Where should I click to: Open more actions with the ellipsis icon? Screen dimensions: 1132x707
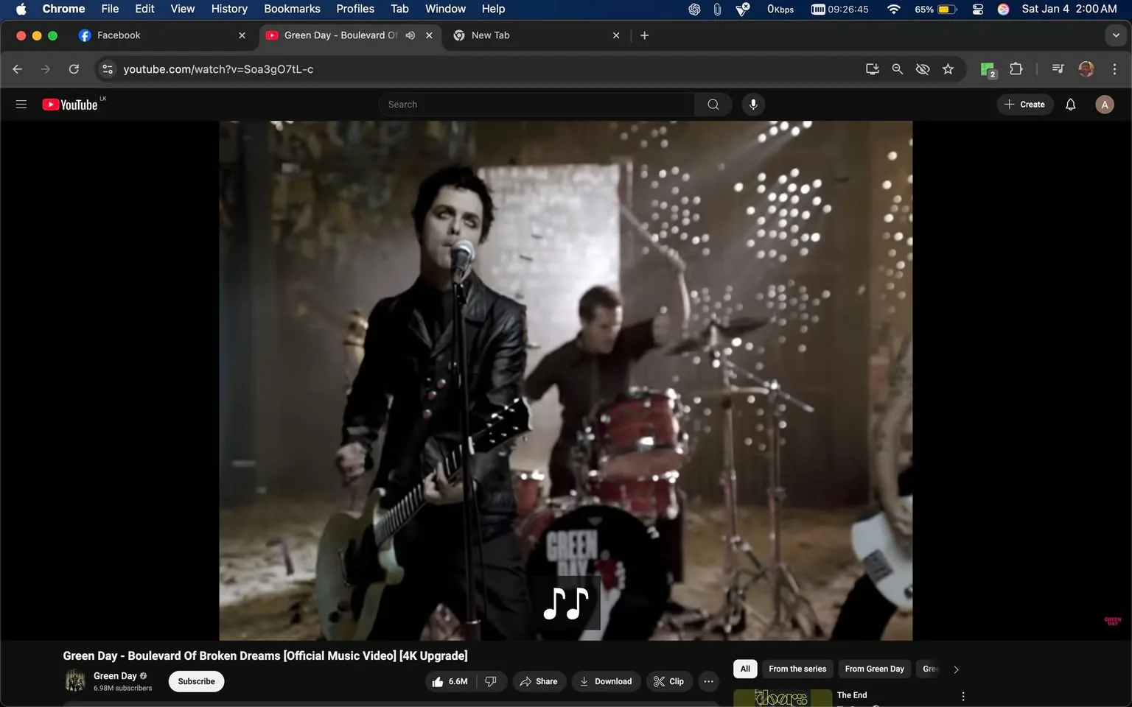click(x=707, y=681)
